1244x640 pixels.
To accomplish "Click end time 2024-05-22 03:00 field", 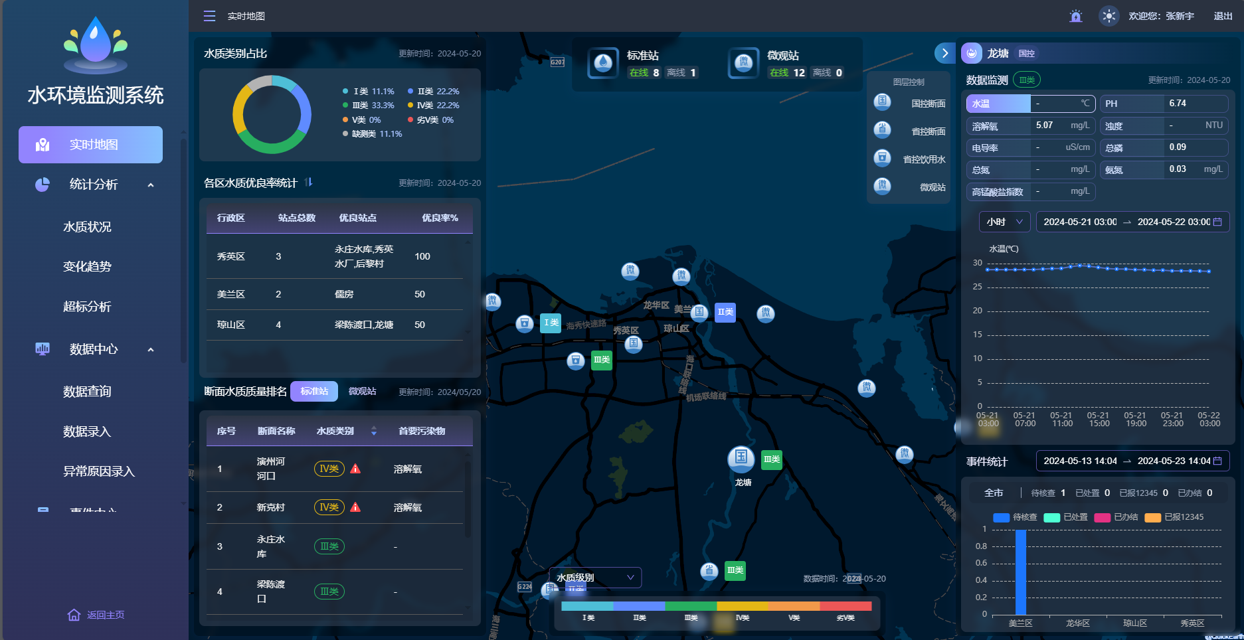I will [x=1174, y=222].
